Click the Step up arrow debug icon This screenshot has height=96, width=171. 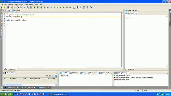51,7
